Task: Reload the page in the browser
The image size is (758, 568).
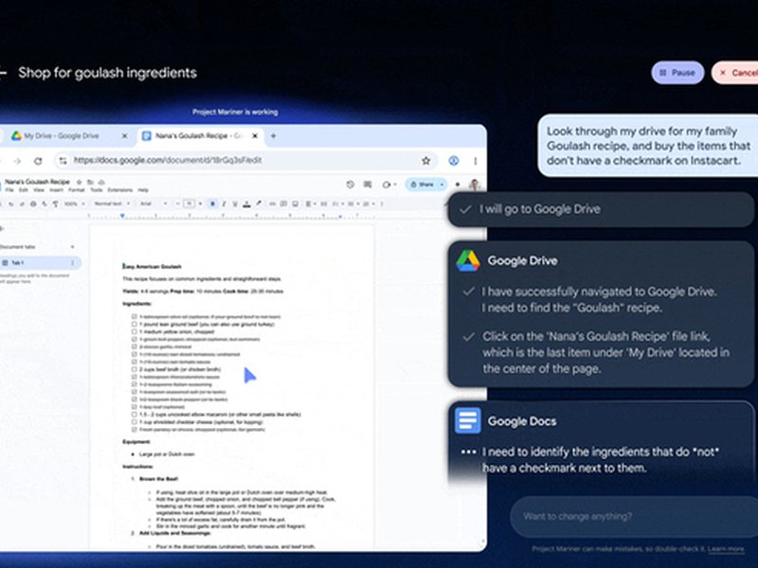Action: [x=38, y=160]
